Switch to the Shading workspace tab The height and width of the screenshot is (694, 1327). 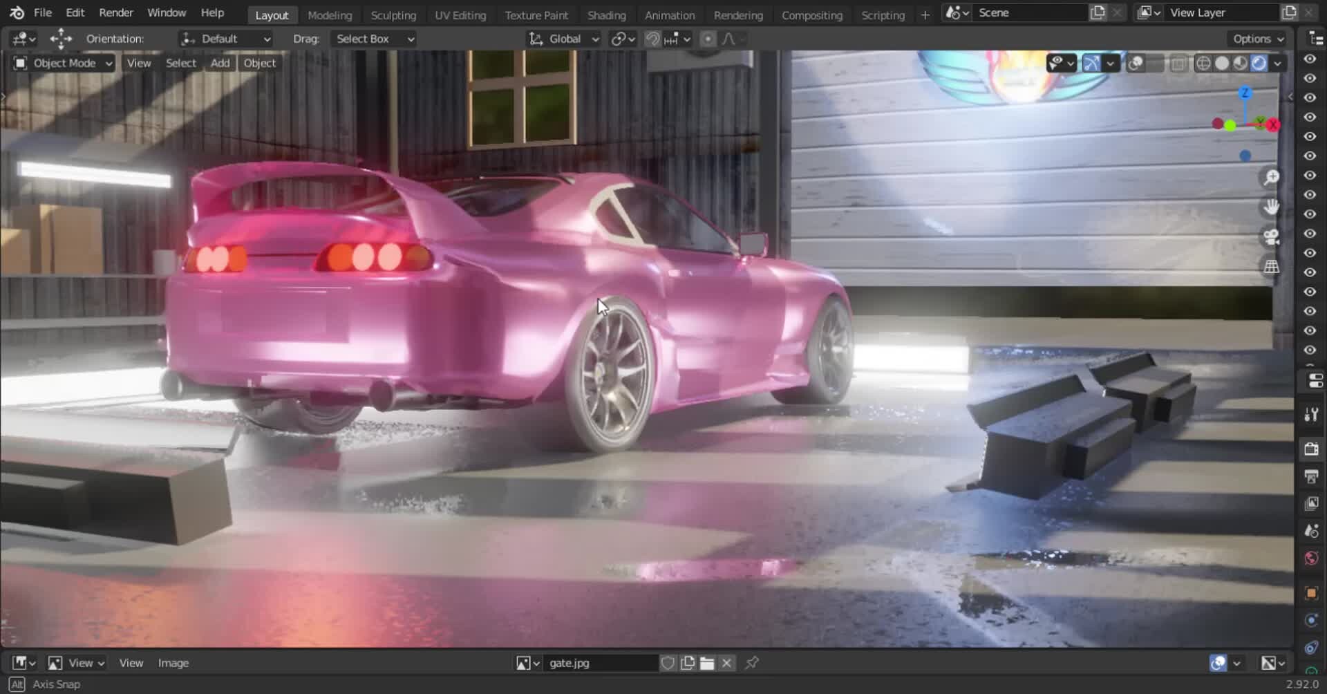[x=606, y=15]
